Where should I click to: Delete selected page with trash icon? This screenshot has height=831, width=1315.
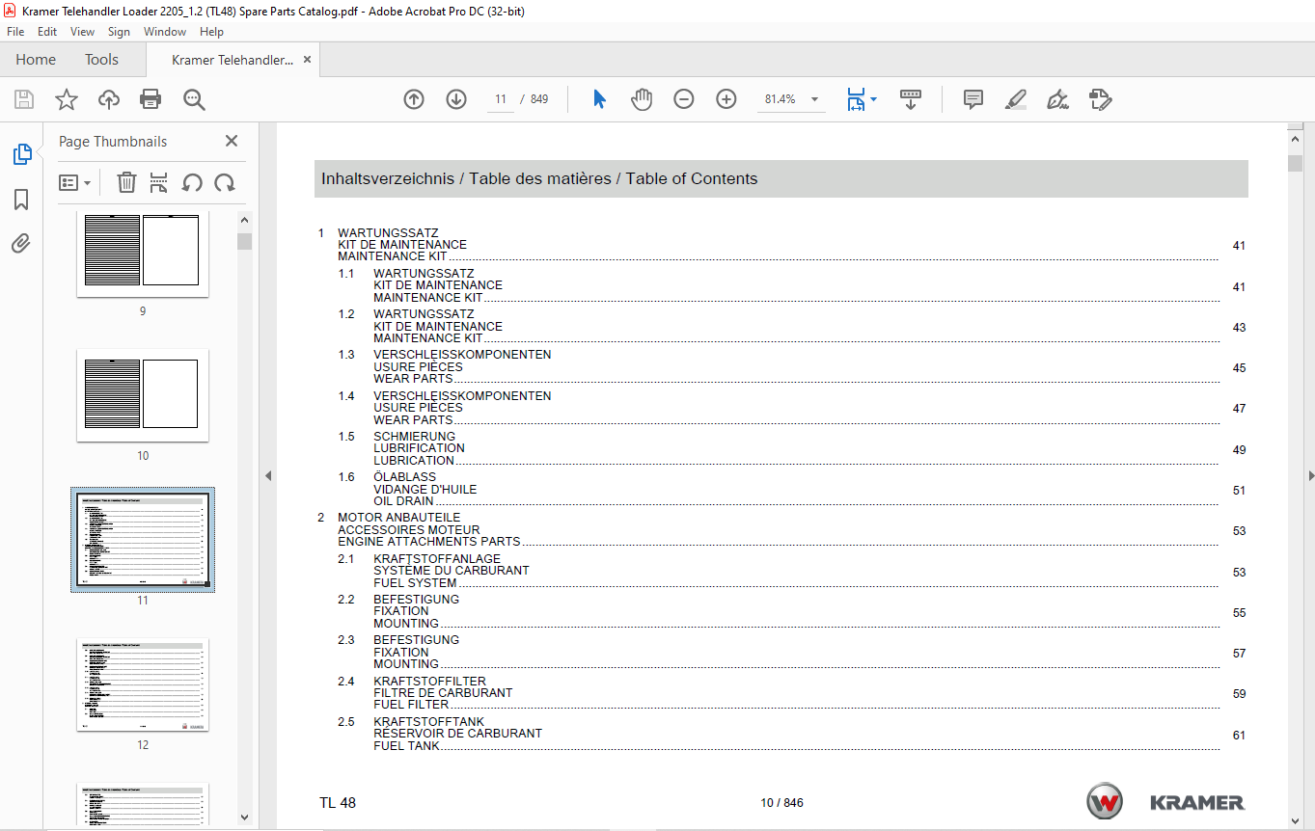[126, 182]
